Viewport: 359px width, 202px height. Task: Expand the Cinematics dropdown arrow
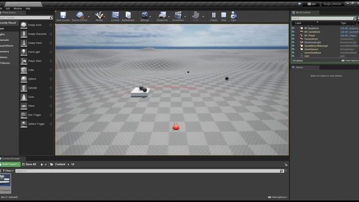point(185,16)
